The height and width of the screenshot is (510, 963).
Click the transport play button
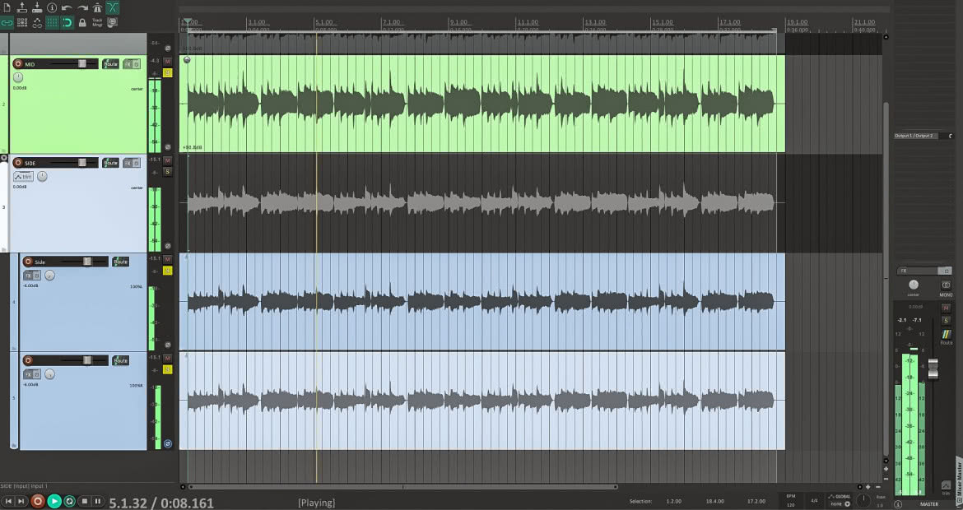pyautogui.click(x=54, y=502)
